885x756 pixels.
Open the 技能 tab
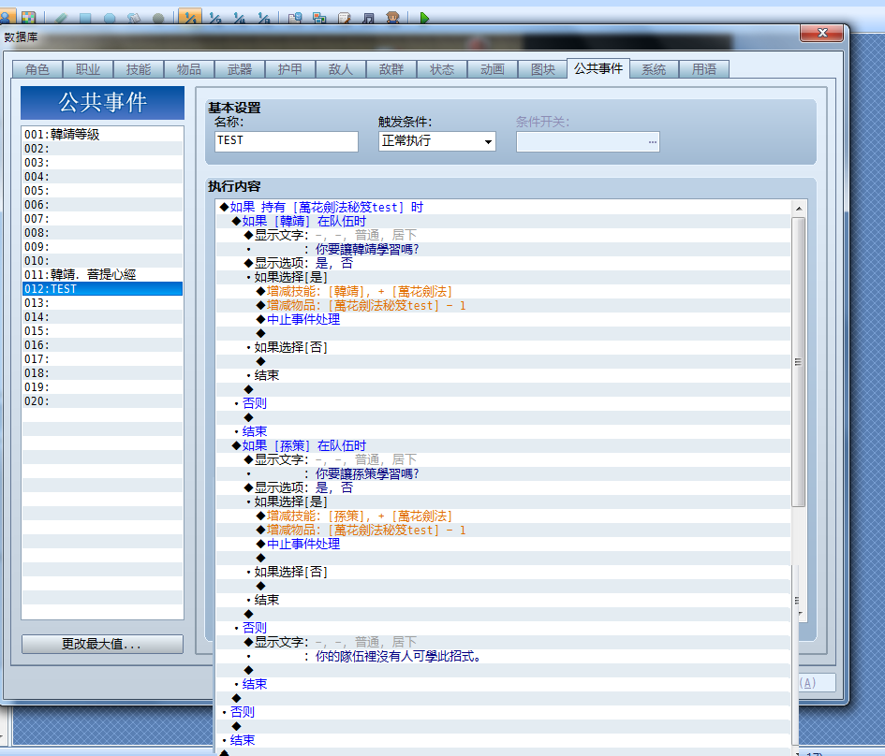(x=139, y=69)
